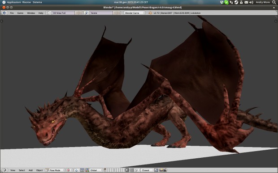Open the mail envelope indicator

(x=246, y=2)
